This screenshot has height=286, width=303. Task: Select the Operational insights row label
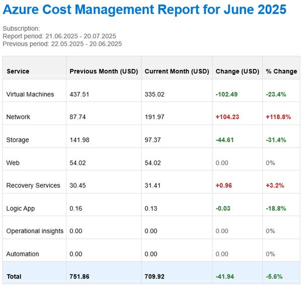35,231
